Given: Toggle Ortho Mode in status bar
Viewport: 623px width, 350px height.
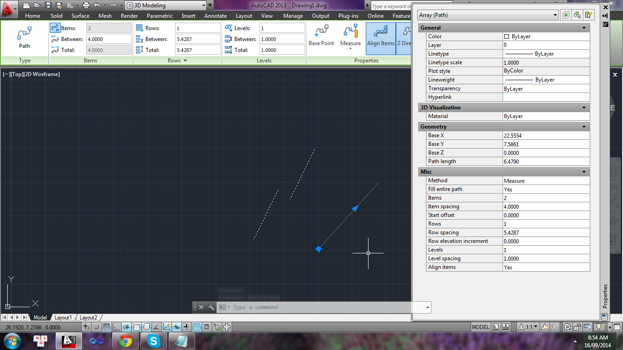Looking at the screenshot, I should [x=116, y=327].
